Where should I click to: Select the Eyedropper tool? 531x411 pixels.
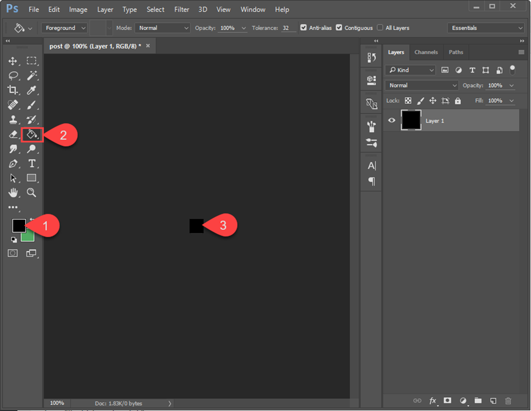[32, 90]
